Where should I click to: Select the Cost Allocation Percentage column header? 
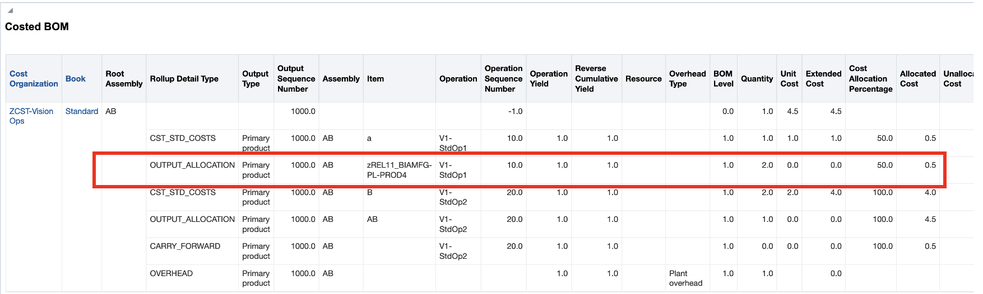click(x=870, y=79)
